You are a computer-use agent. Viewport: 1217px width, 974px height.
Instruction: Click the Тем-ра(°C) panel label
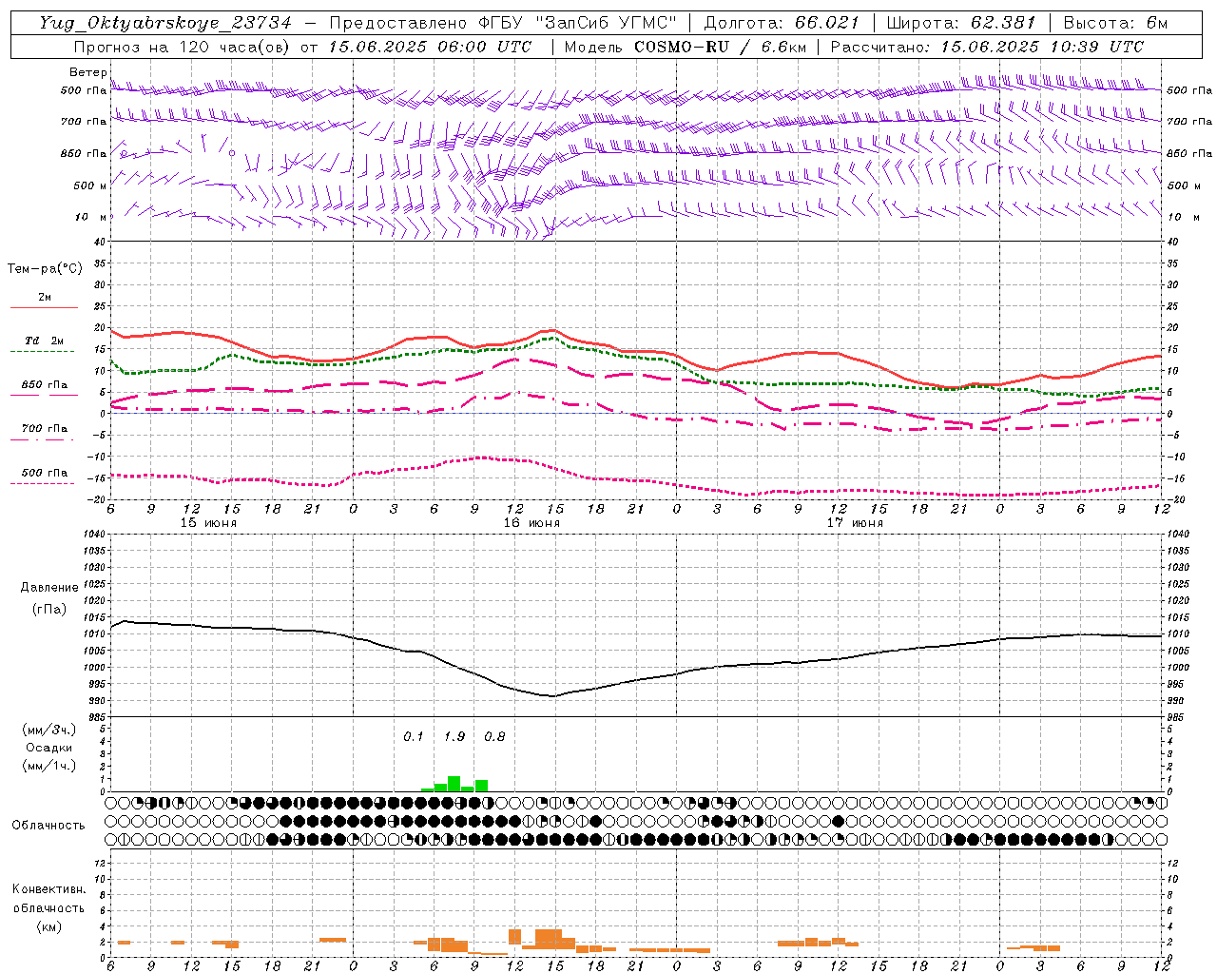[x=45, y=269]
